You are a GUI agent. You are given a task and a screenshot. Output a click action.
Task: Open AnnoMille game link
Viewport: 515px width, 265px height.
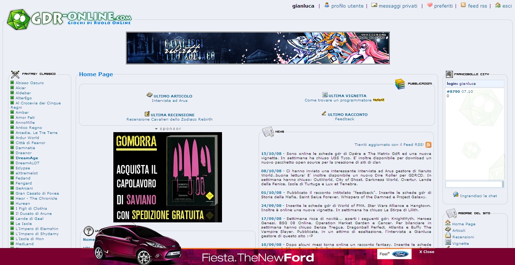coord(25,123)
